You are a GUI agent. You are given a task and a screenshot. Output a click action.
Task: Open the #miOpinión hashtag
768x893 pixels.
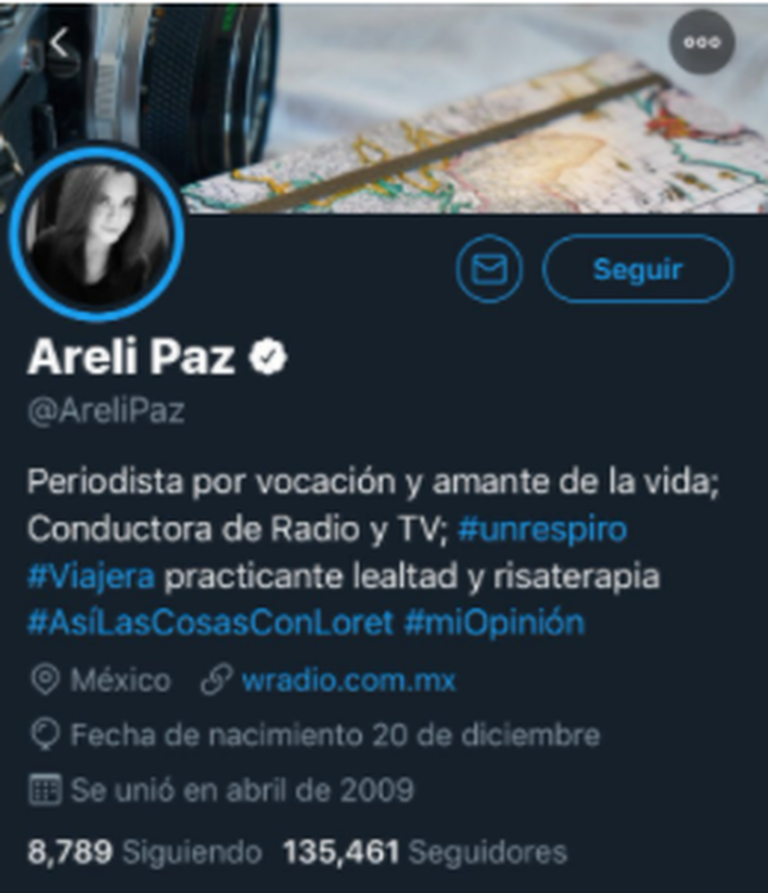point(494,622)
